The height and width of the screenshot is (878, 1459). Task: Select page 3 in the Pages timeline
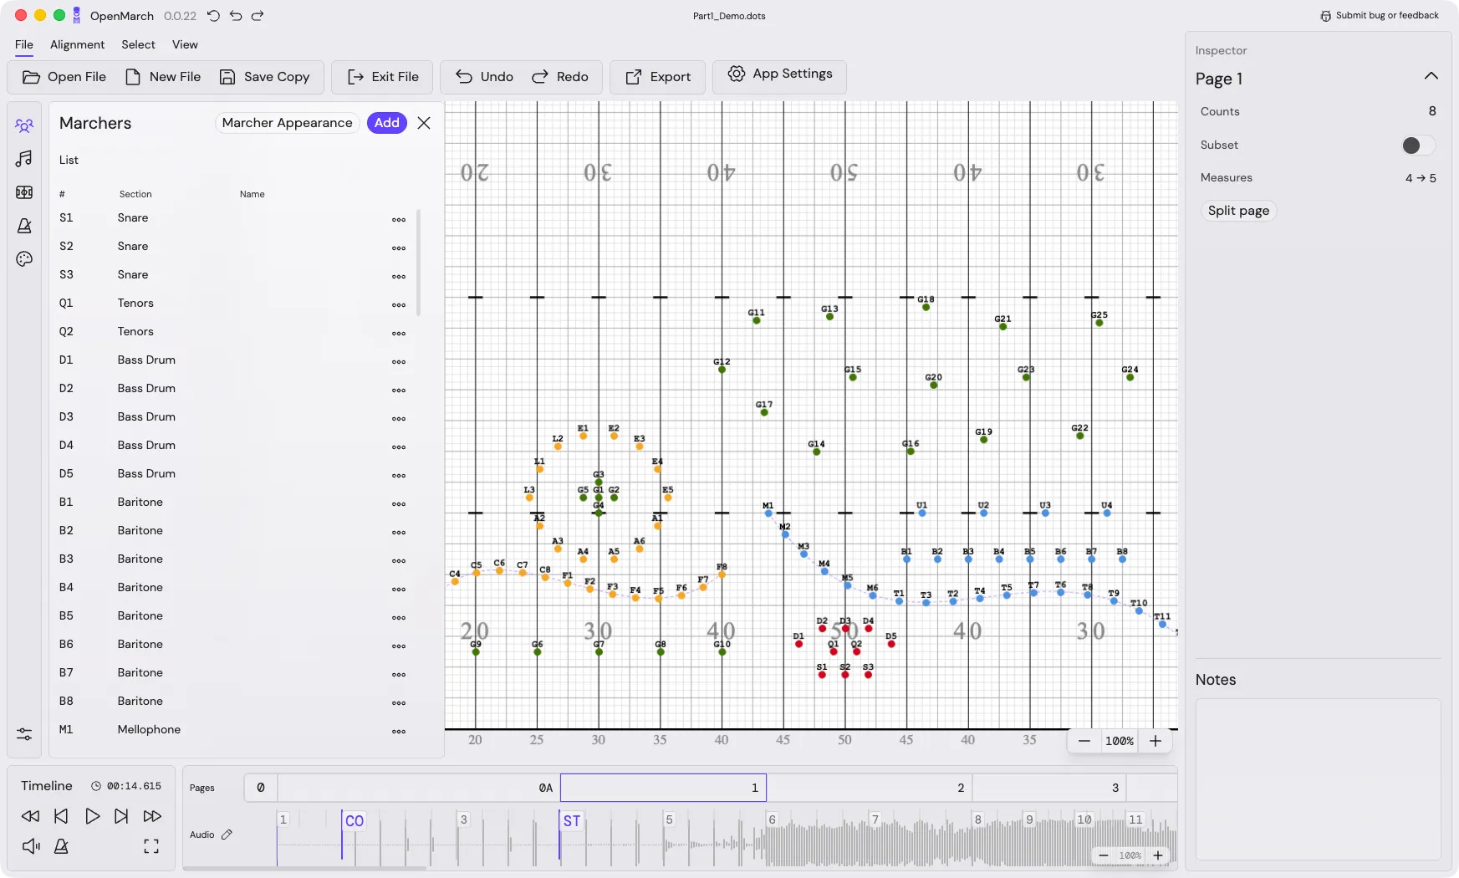click(x=1049, y=788)
